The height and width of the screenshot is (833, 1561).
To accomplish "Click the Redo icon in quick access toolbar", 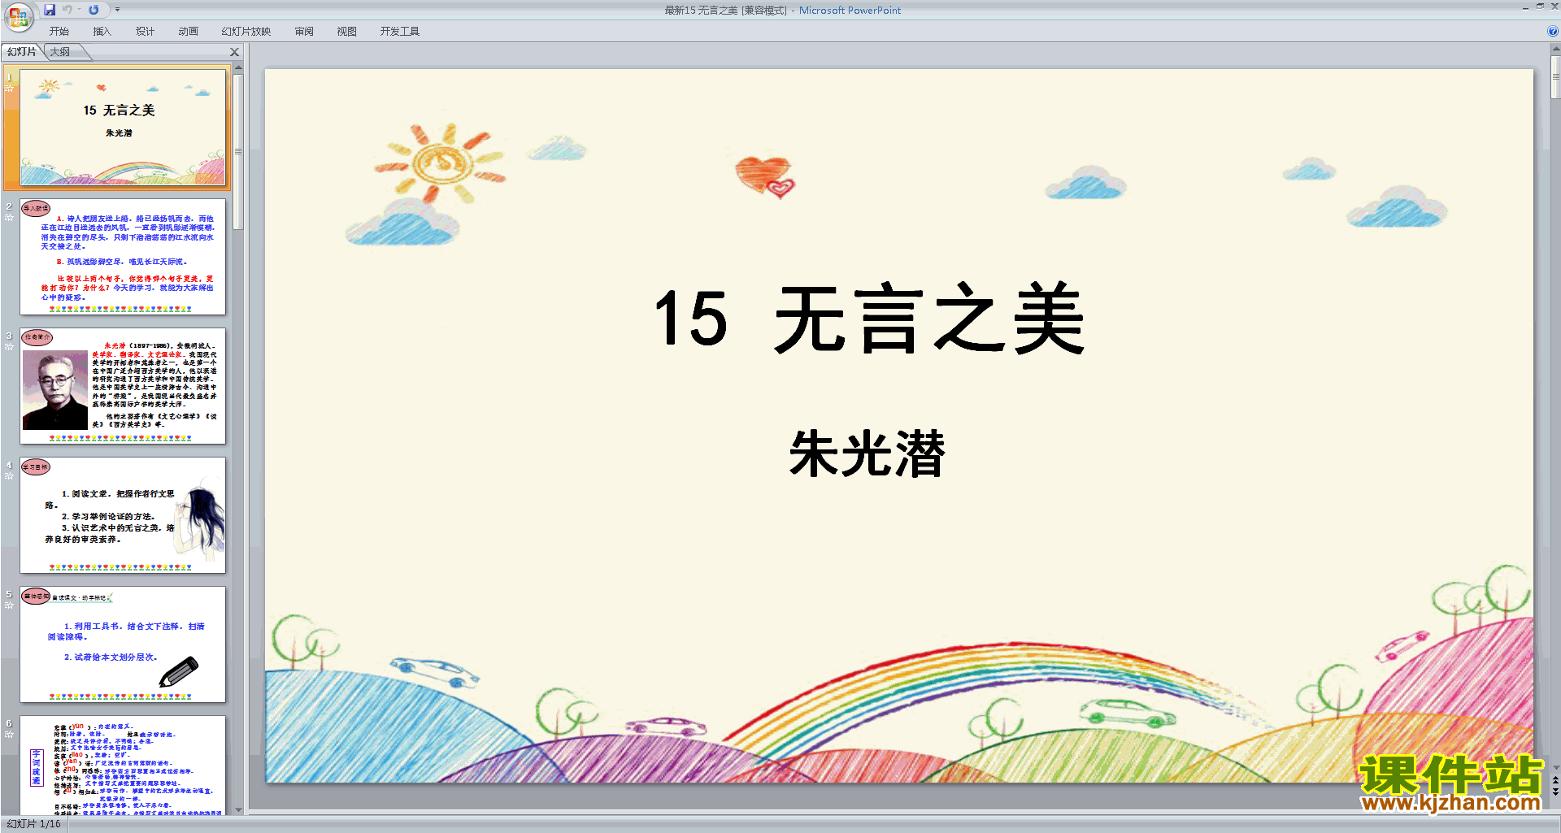I will pyautogui.click(x=93, y=10).
